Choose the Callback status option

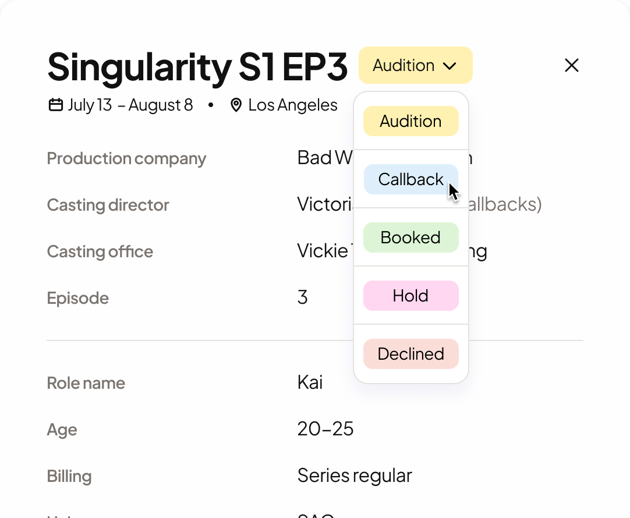[410, 179]
